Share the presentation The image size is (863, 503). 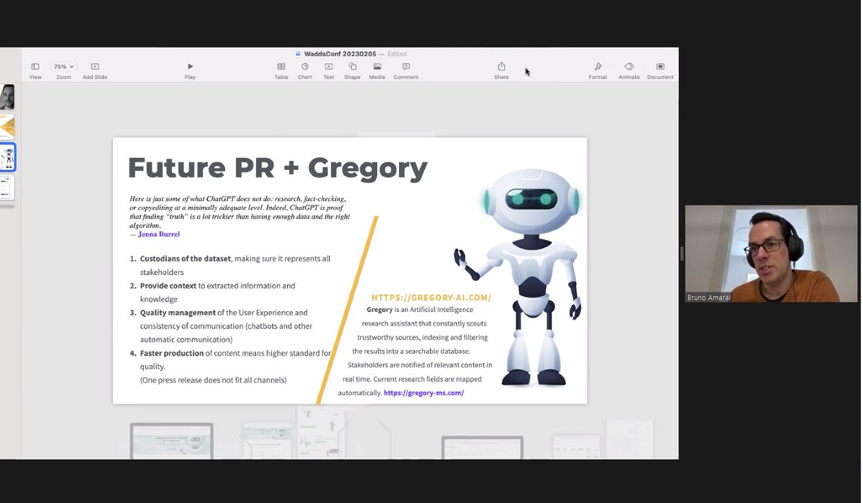point(501,70)
